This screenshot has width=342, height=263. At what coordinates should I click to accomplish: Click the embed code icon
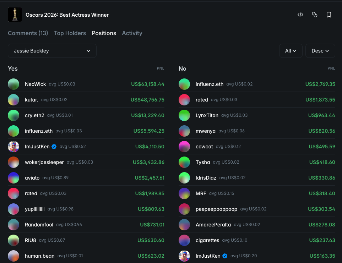point(300,15)
